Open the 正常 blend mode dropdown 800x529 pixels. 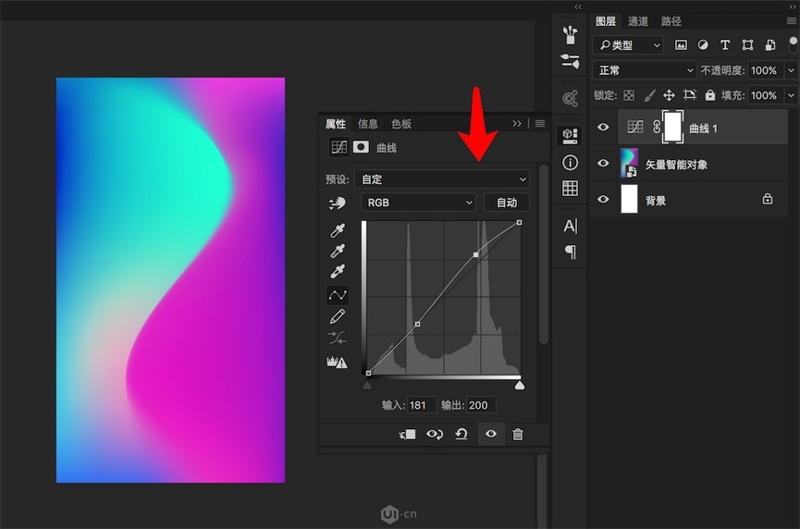pyautogui.click(x=645, y=70)
